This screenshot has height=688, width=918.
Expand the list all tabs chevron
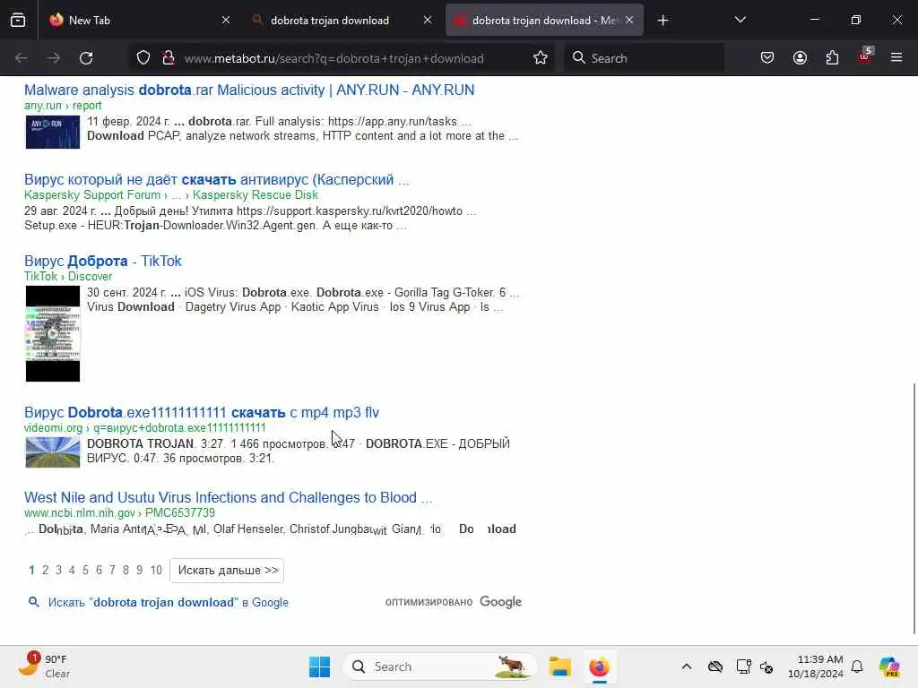click(740, 21)
